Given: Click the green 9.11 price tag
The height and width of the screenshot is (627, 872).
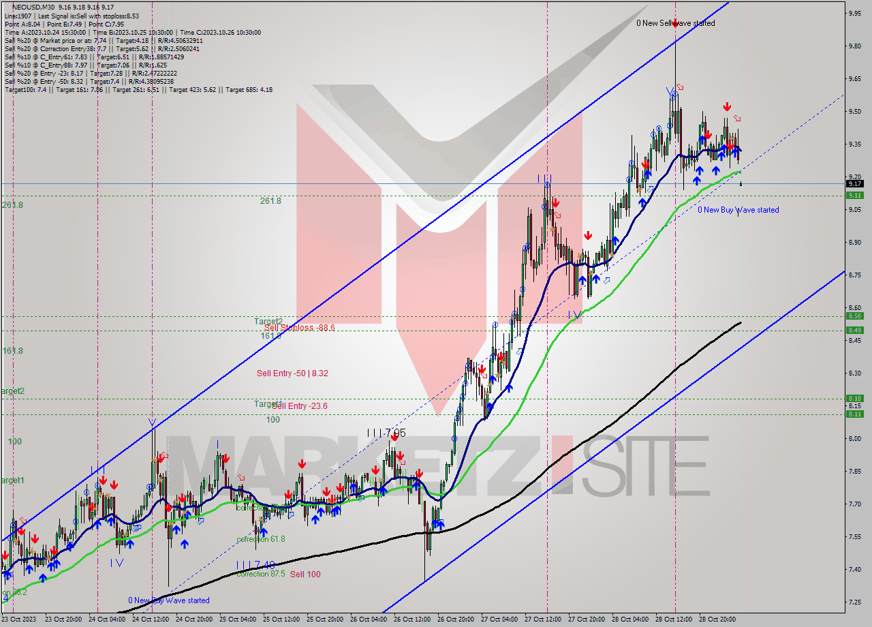Looking at the screenshot, I should [854, 195].
